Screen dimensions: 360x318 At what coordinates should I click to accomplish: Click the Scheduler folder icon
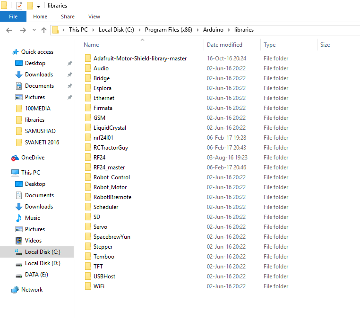(x=88, y=207)
